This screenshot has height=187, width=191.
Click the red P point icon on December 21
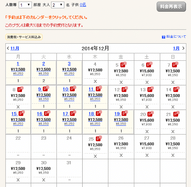point(176,114)
